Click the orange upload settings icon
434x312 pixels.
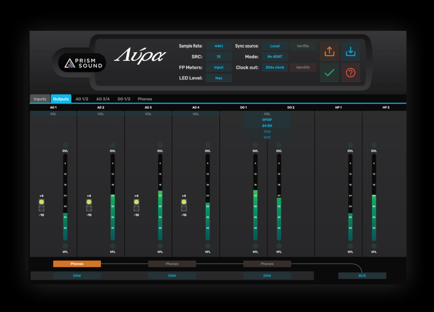click(x=329, y=52)
